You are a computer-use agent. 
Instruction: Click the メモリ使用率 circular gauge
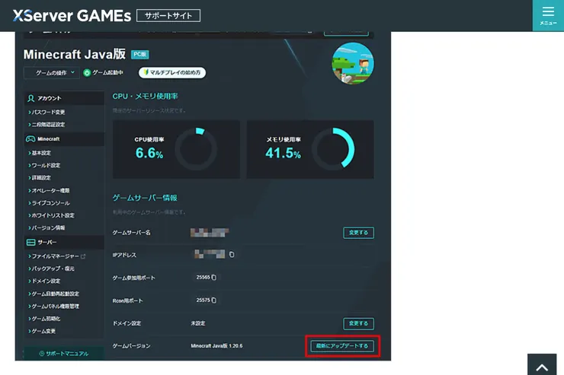point(333,149)
